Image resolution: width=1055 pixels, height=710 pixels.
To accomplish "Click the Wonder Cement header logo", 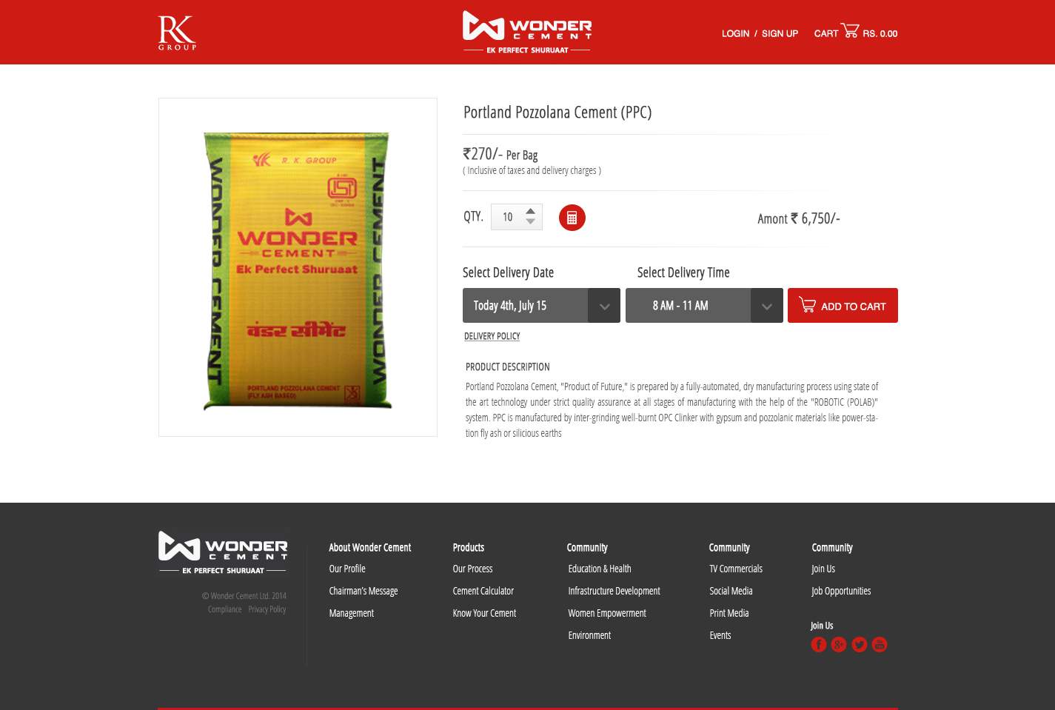I will [527, 32].
